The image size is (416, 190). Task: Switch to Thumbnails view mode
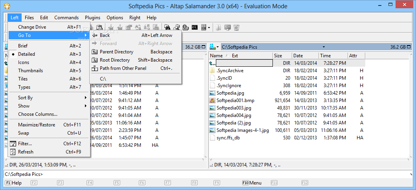[x=49, y=71]
